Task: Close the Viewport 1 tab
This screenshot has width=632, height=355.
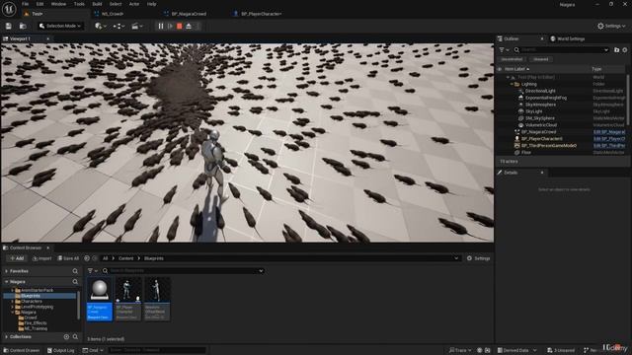Action: pos(48,39)
